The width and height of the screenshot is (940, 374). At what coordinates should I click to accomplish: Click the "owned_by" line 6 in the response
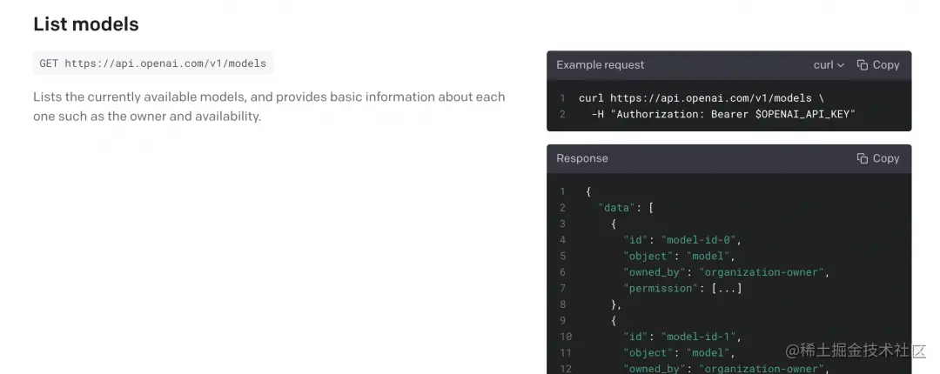tap(727, 272)
